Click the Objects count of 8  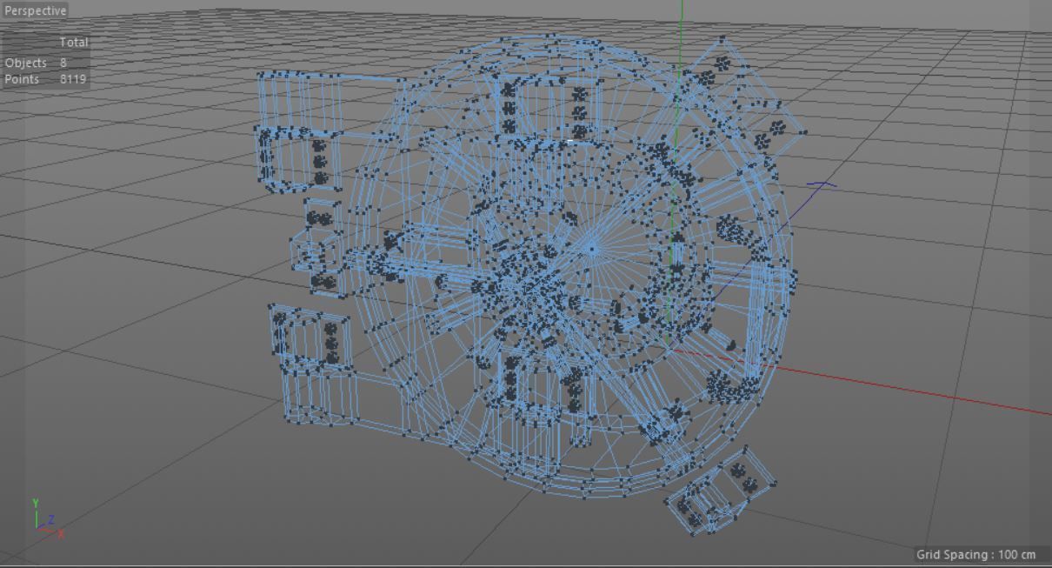[63, 63]
